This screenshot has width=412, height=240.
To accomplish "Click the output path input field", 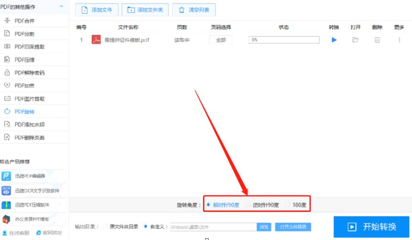I will (x=213, y=227).
